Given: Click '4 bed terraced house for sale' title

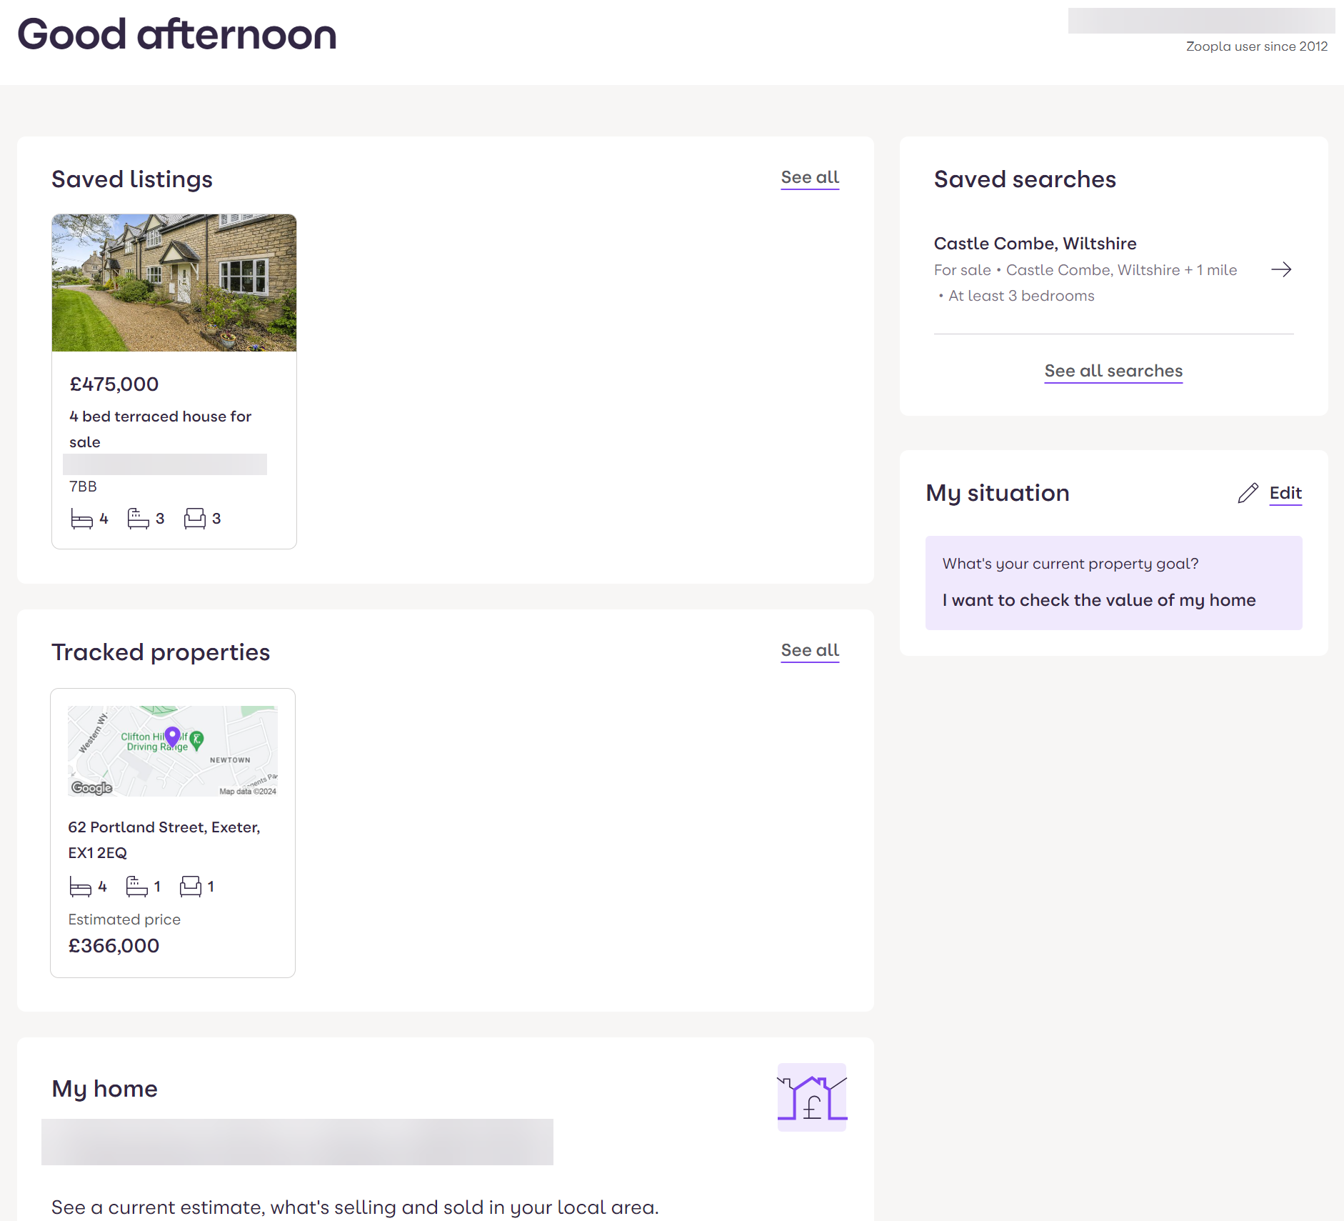Looking at the screenshot, I should click(x=160, y=429).
